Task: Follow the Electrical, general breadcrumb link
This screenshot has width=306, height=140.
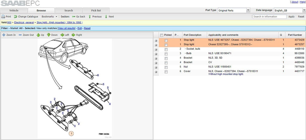Action: 24,23
